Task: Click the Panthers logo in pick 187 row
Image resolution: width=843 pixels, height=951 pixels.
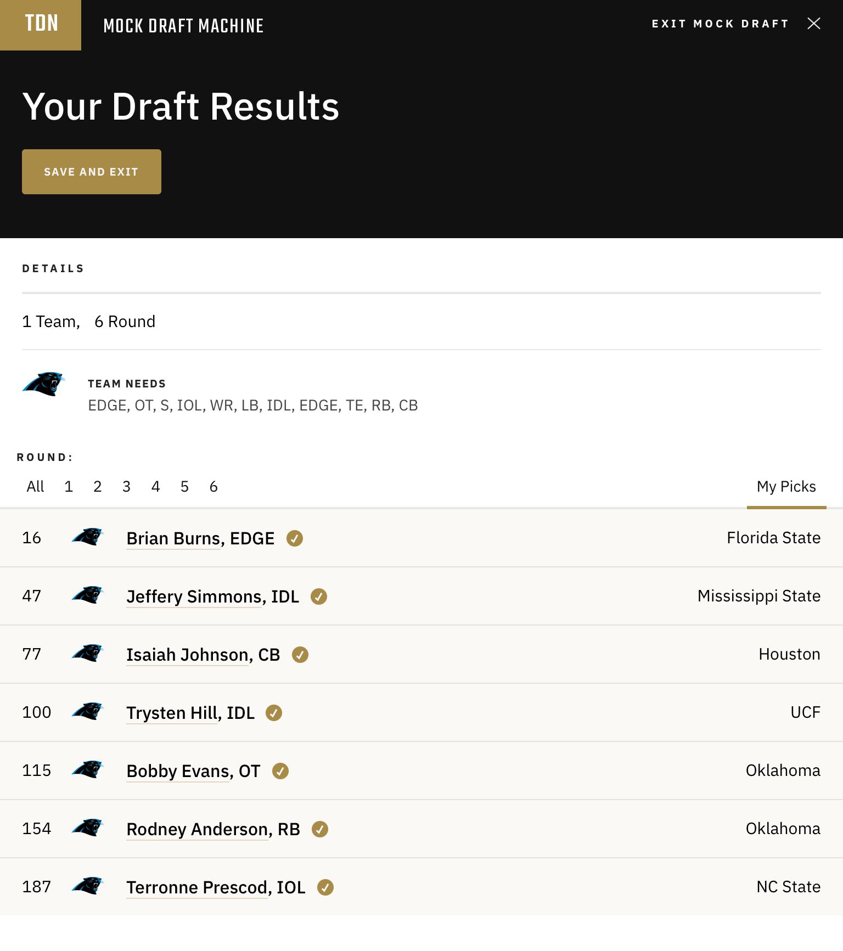Action: click(88, 886)
